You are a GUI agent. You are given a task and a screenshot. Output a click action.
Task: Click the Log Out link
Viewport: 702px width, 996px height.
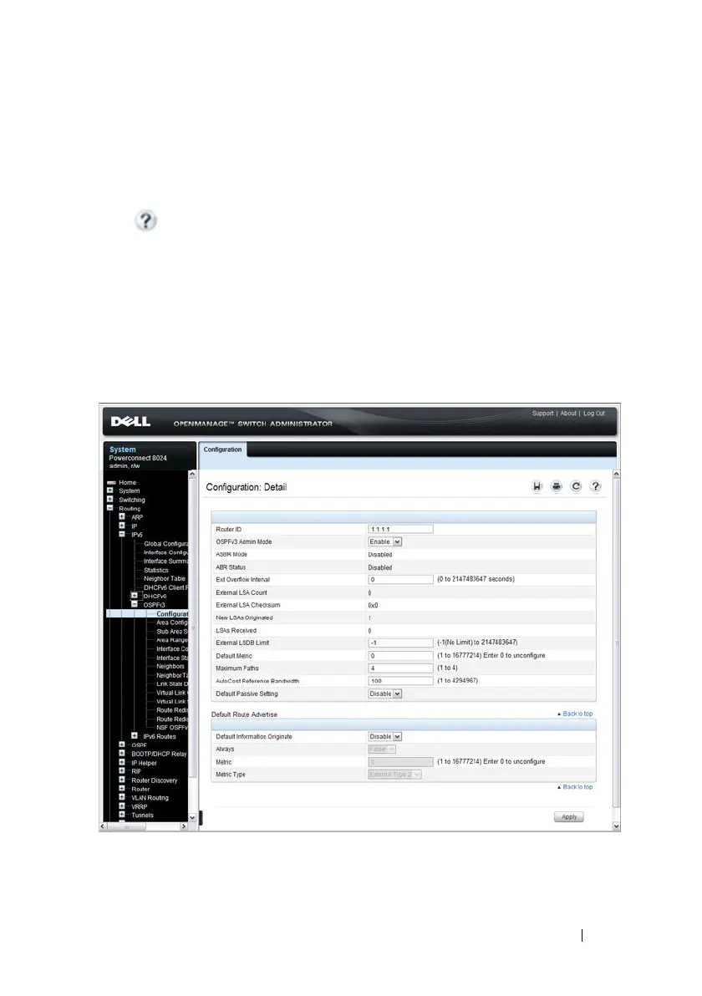594,414
